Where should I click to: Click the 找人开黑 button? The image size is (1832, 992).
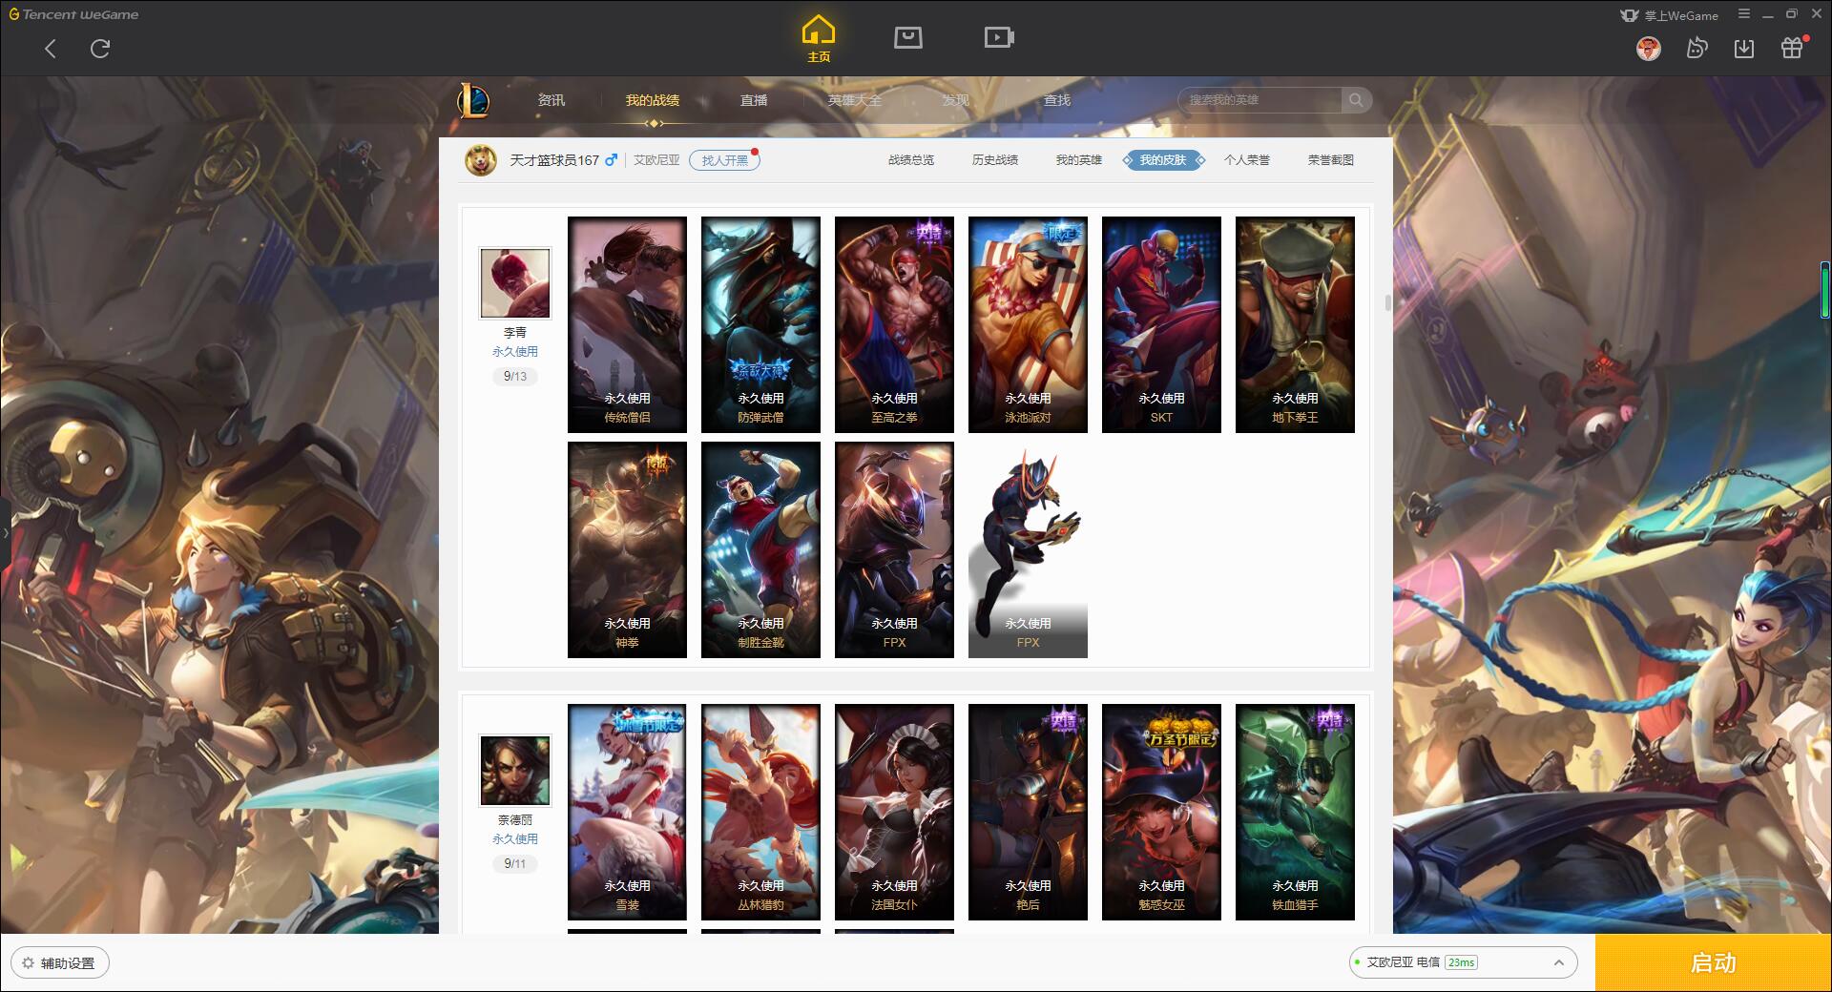click(724, 160)
